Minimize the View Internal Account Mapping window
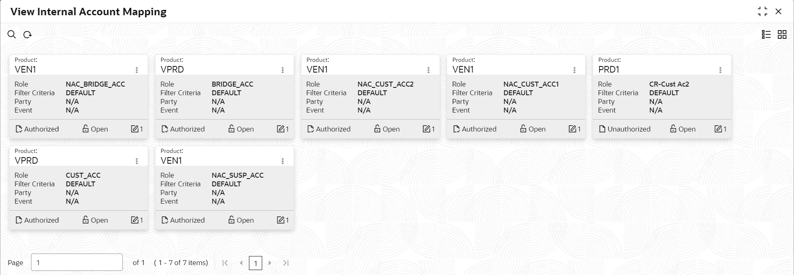This screenshot has width=794, height=275. click(763, 12)
